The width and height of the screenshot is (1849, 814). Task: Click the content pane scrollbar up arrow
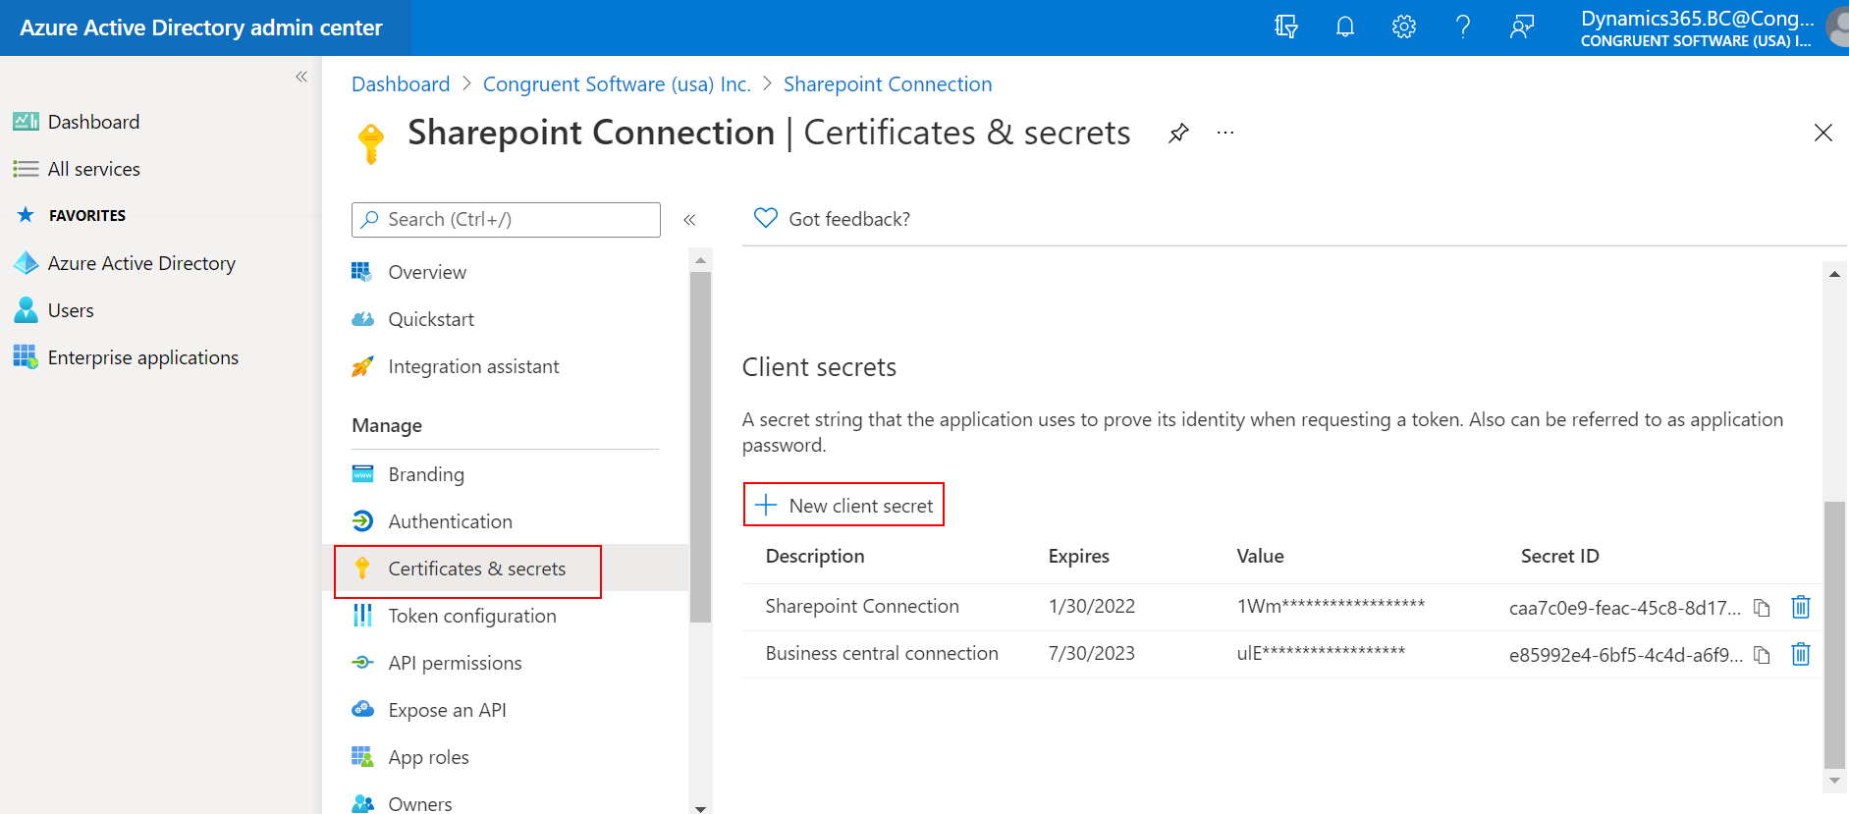1834,274
